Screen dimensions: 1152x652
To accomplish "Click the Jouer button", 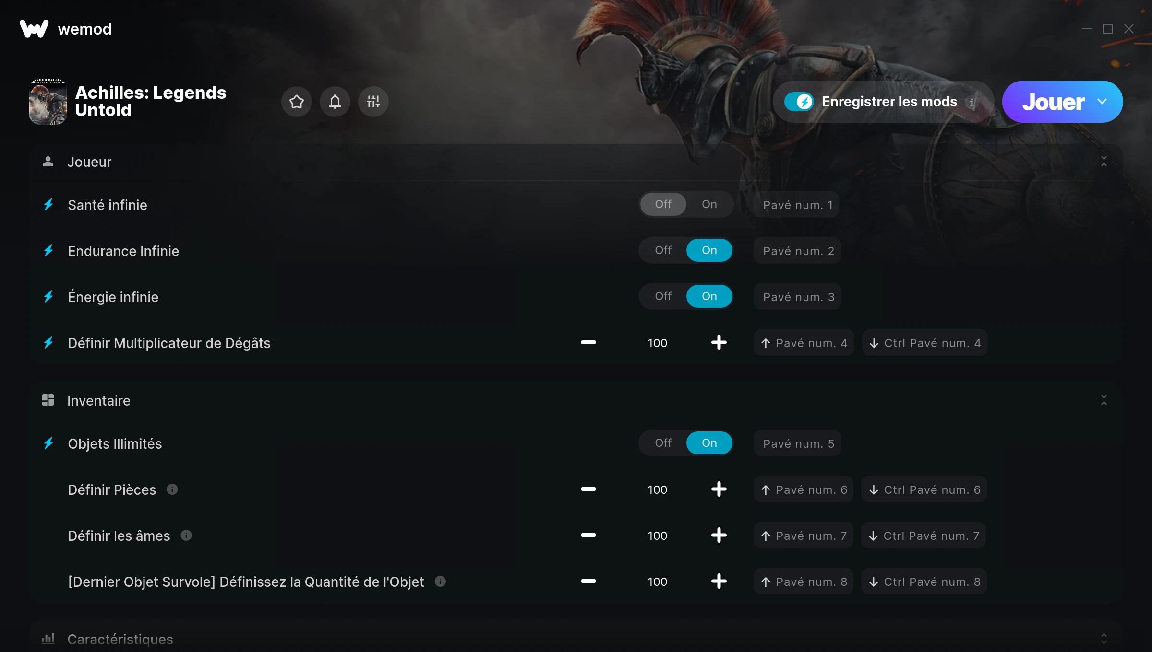I will pos(1053,102).
